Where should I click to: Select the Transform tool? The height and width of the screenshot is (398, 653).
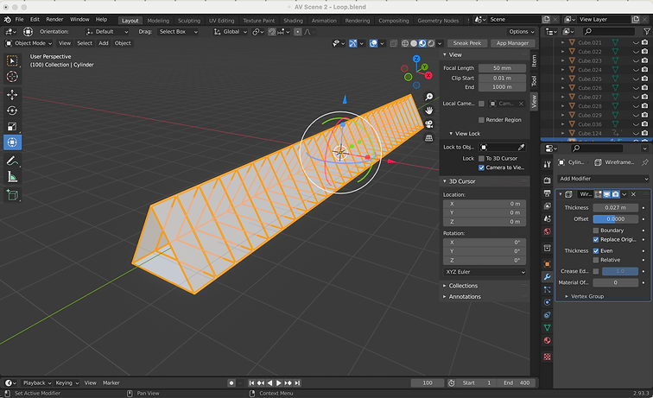(12, 142)
